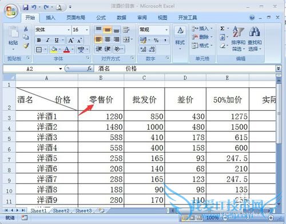This screenshot has width=286, height=224.
Task: Toggle left text alignment
Action: coord(99,39)
